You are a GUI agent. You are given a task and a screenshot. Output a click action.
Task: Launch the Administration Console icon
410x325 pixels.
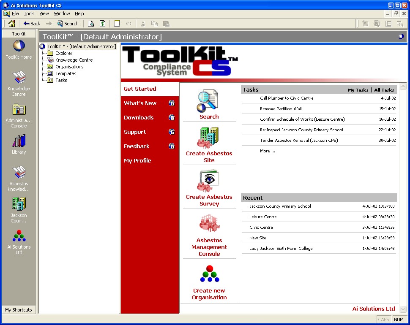(x=19, y=110)
